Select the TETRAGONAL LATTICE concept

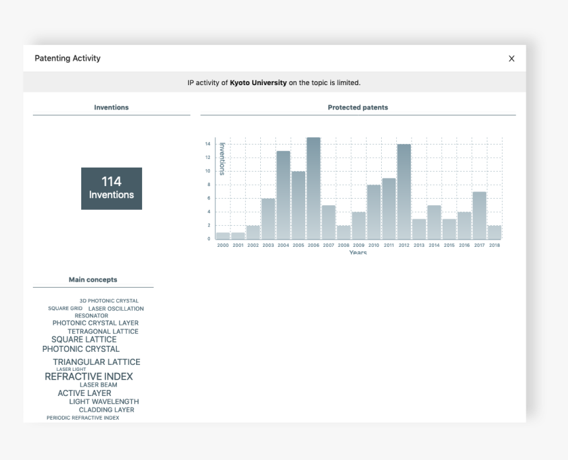[x=103, y=332]
